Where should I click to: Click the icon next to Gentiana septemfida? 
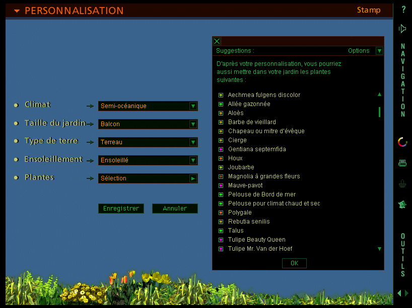click(x=221, y=149)
